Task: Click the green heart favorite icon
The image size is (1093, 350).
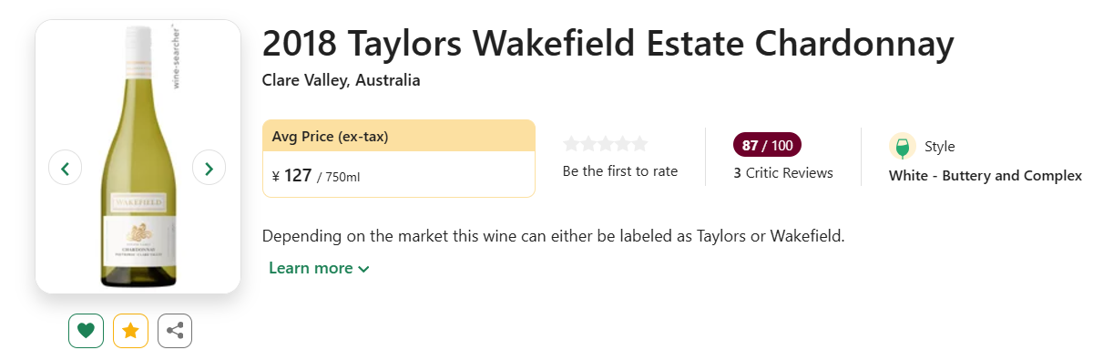Action: (x=86, y=331)
